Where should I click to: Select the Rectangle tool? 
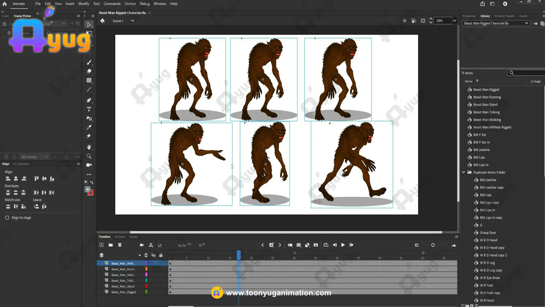coord(89,80)
